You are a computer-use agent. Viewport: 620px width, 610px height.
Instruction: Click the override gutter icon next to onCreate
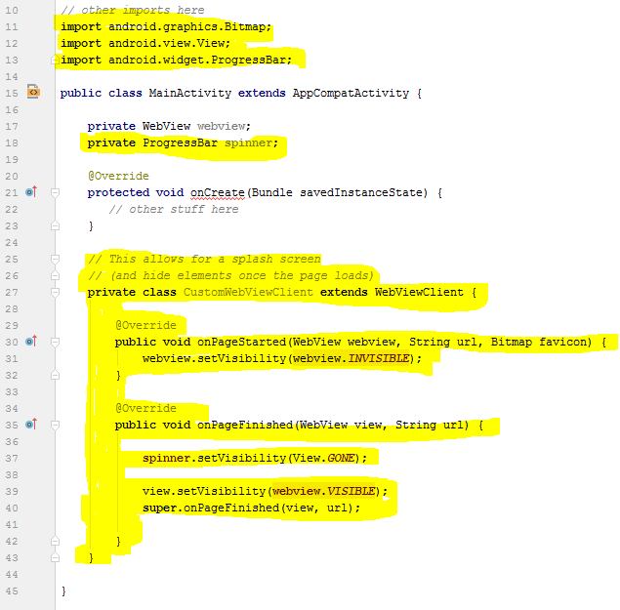[x=31, y=192]
